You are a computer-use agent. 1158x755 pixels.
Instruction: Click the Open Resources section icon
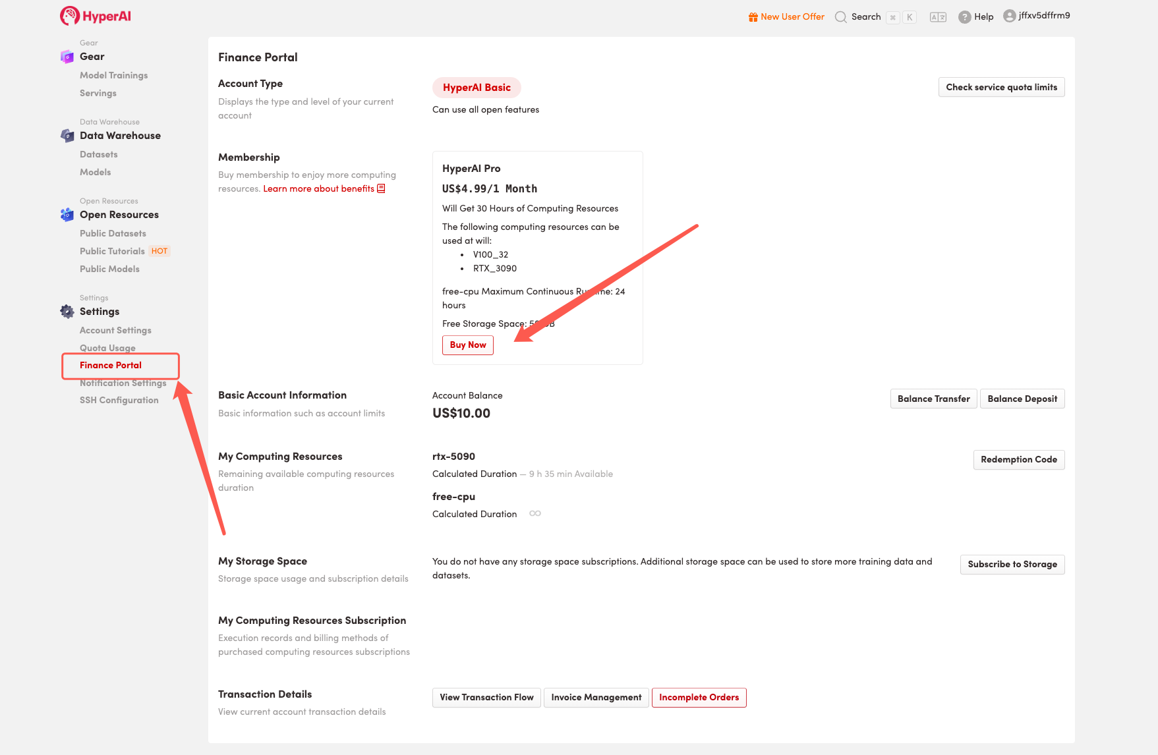click(67, 215)
